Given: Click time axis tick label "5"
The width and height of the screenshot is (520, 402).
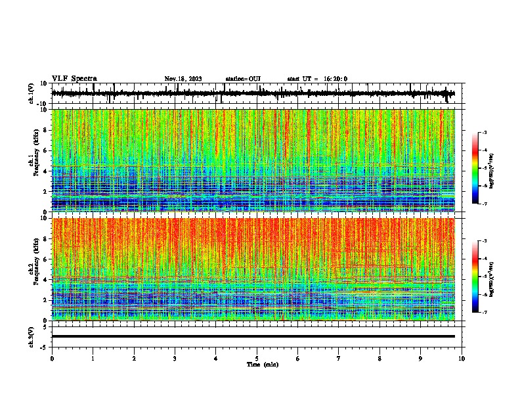Looking at the screenshot, I should pos(257,359).
